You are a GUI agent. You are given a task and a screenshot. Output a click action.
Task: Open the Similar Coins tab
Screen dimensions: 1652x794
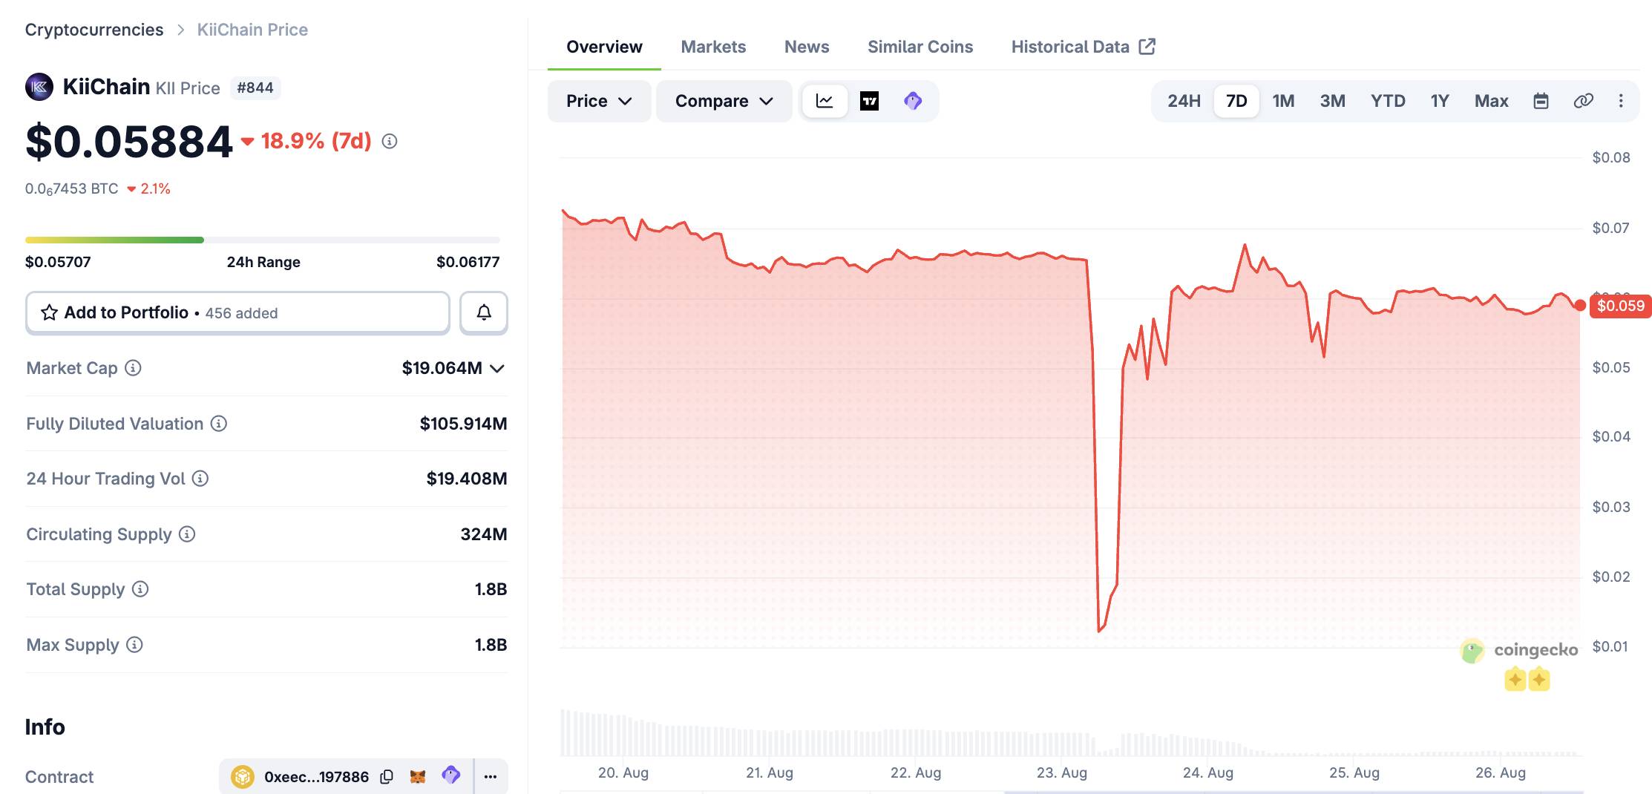coord(920,47)
